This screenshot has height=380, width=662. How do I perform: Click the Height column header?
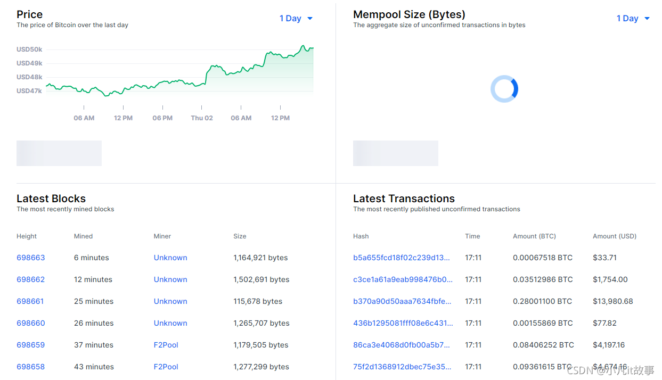coord(27,236)
